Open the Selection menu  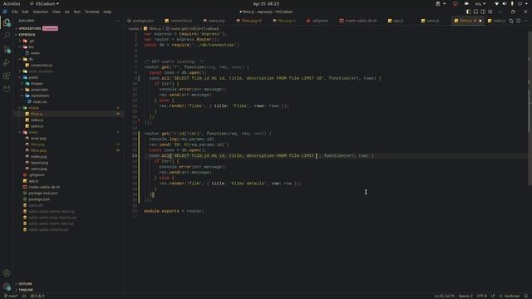click(41, 12)
